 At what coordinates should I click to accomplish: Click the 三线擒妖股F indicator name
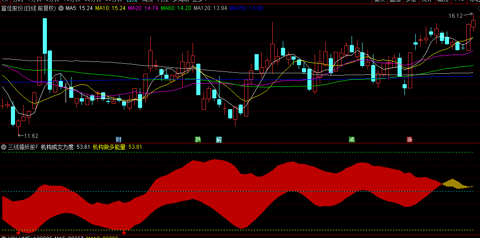(x=23, y=147)
